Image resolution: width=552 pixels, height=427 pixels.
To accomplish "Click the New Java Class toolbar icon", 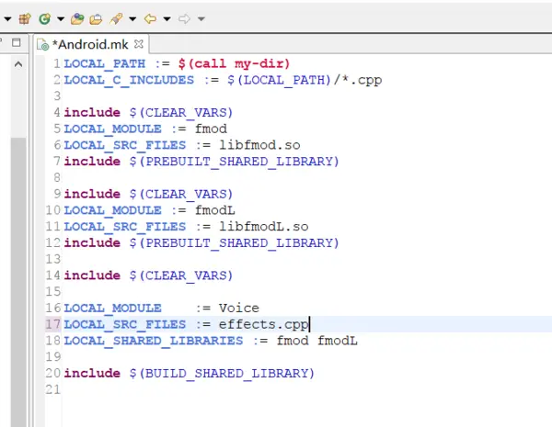I will [45, 18].
